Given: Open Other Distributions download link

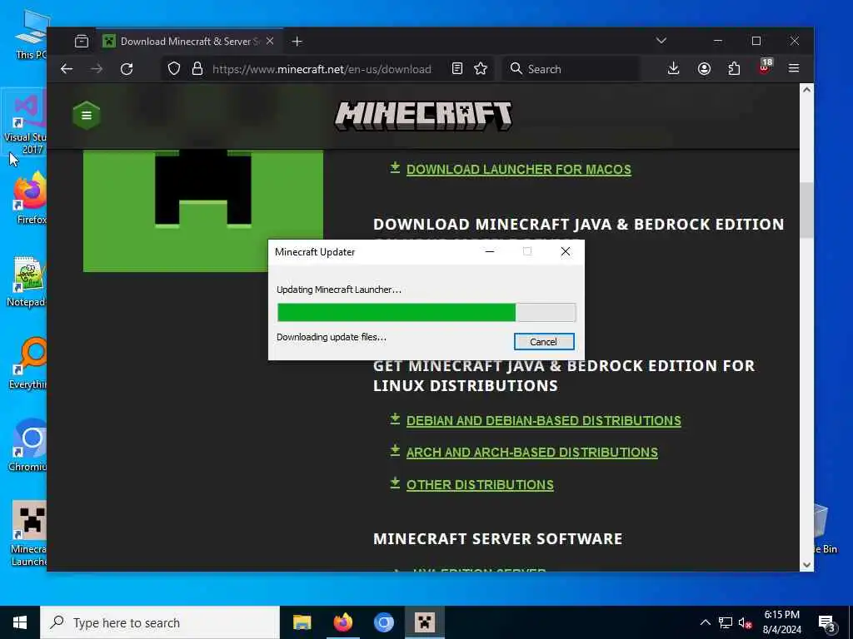Looking at the screenshot, I should pyautogui.click(x=480, y=485).
